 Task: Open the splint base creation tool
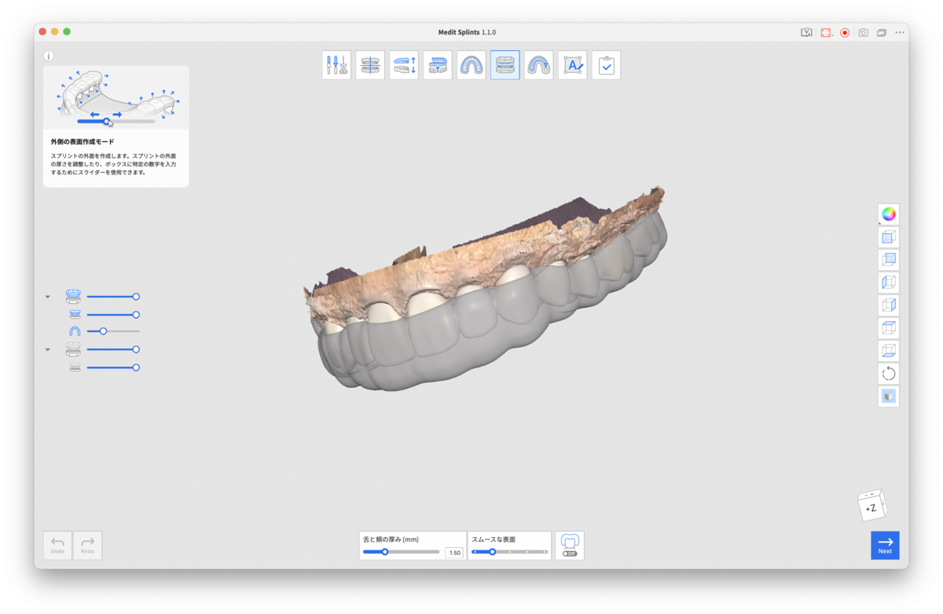tap(437, 64)
